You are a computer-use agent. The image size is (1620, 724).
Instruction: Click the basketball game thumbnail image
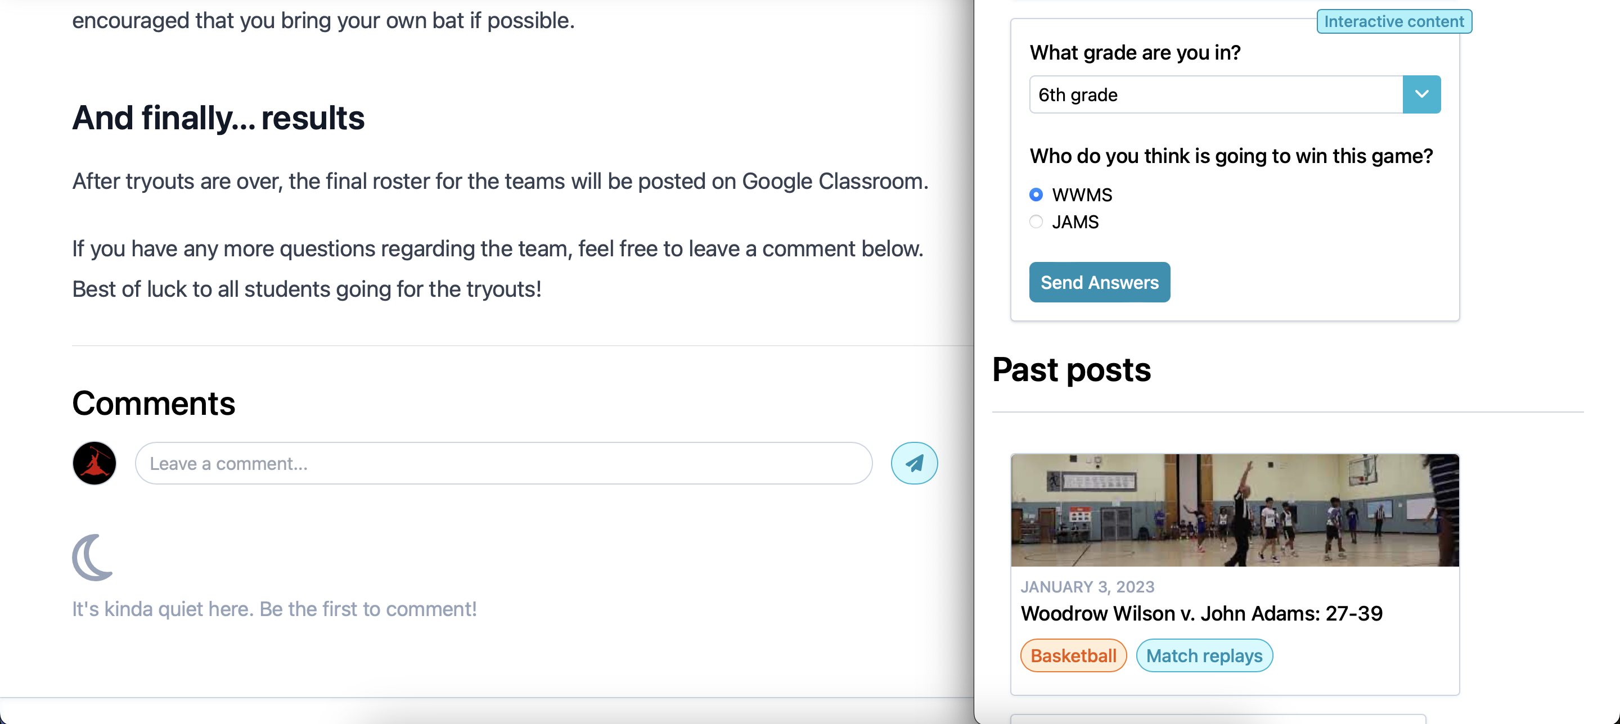click(x=1235, y=510)
